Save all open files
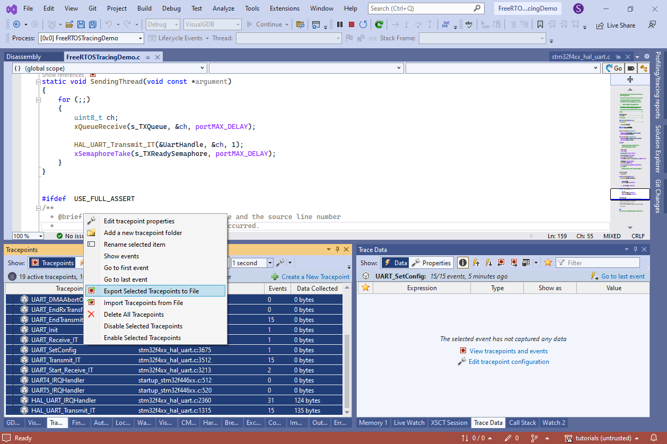Viewport: 667px width, 444px height. (x=92, y=24)
